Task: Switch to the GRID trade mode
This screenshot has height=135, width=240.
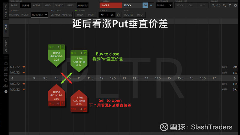Action: [x=48, y=5]
